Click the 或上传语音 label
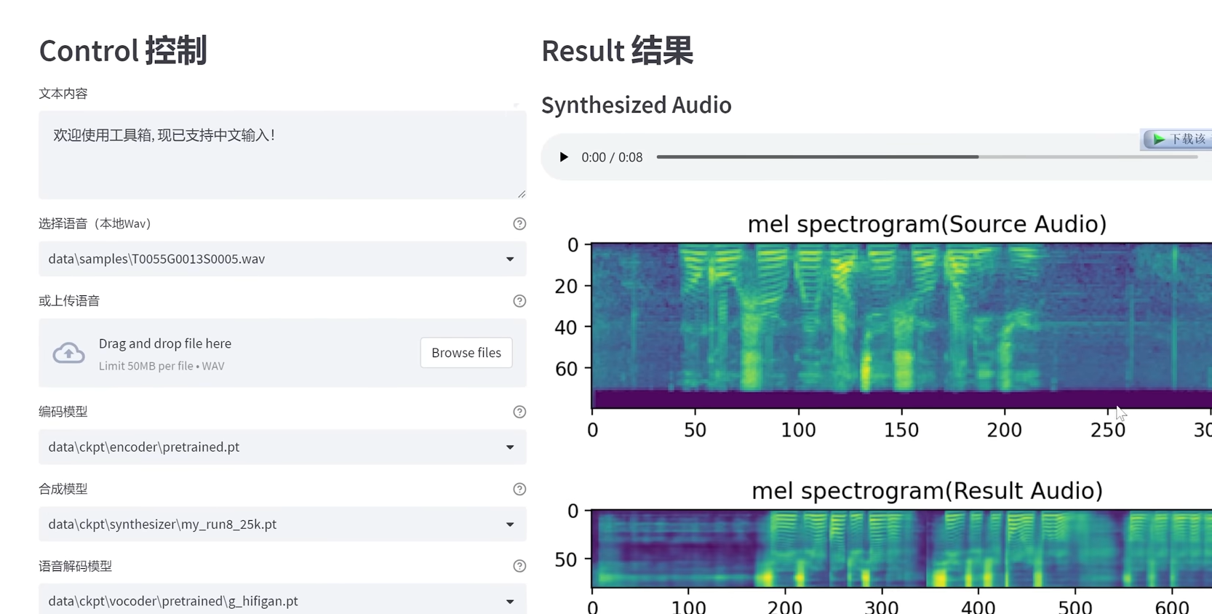Image resolution: width=1212 pixels, height=614 pixels. [x=69, y=301]
